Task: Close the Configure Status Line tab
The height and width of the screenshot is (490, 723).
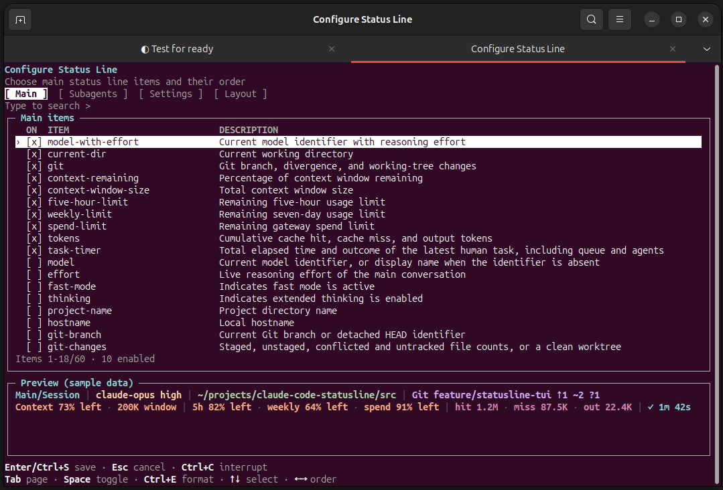Action: [x=672, y=49]
